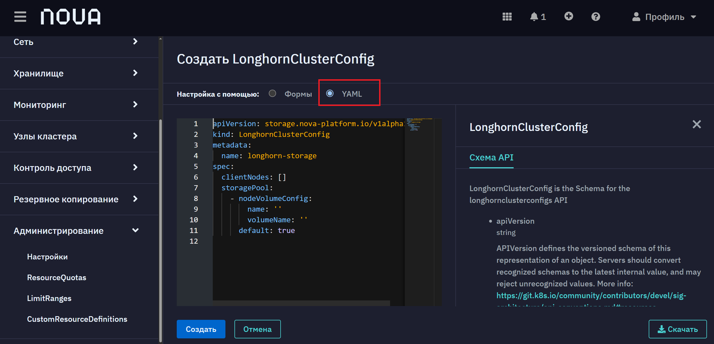This screenshot has height=344, width=714.
Task: Click the apiVersion line in editor
Action: pyautogui.click(x=308, y=124)
